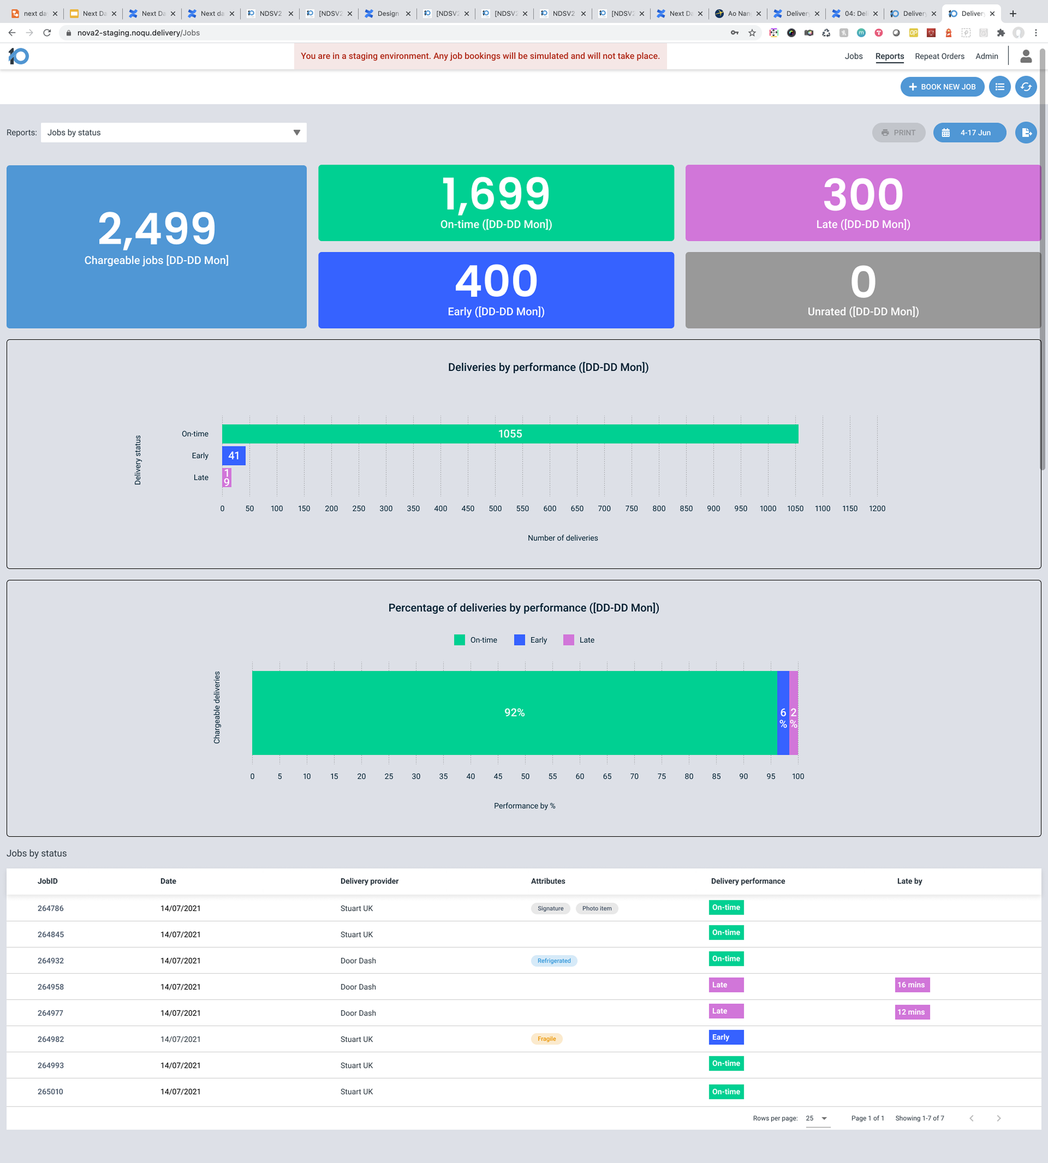Open the Reports type dropdown
Screen dimensions: 1048x1163
pos(173,133)
